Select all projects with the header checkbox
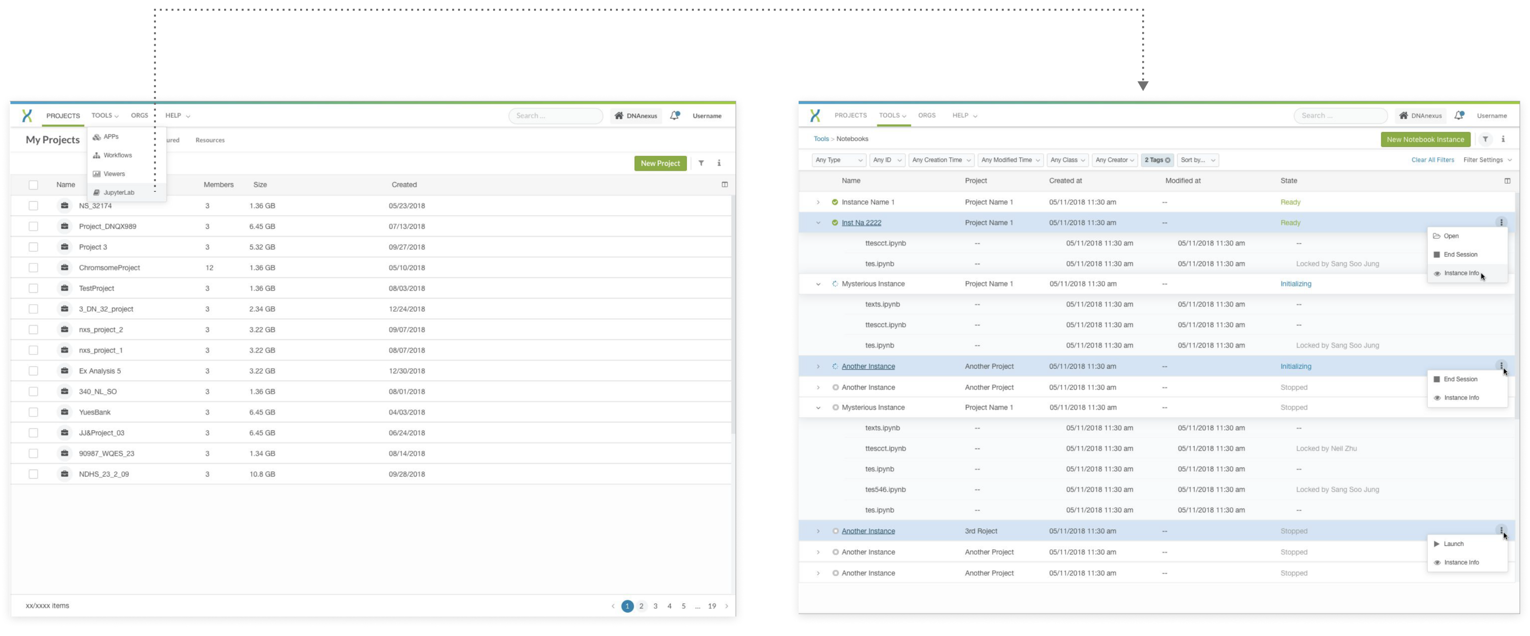Screen dimensions: 1530x636 [33, 185]
